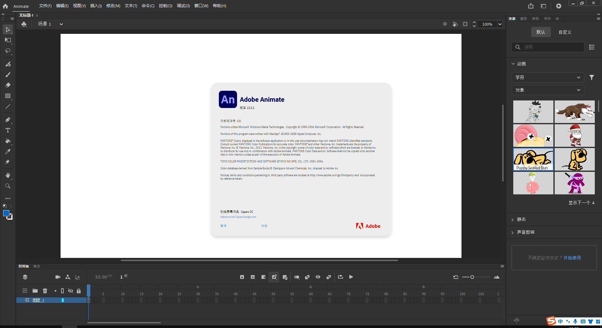Select the Lasso tool
Viewport: 602px width, 328px height.
coord(8,51)
